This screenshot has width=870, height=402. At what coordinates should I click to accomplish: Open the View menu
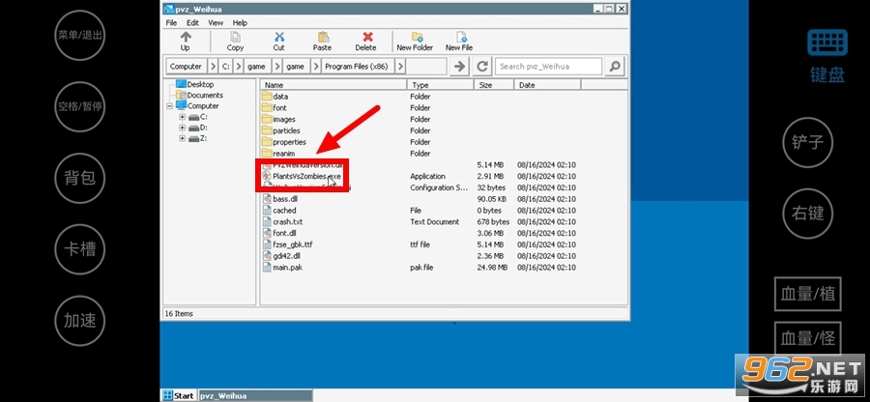tap(216, 23)
